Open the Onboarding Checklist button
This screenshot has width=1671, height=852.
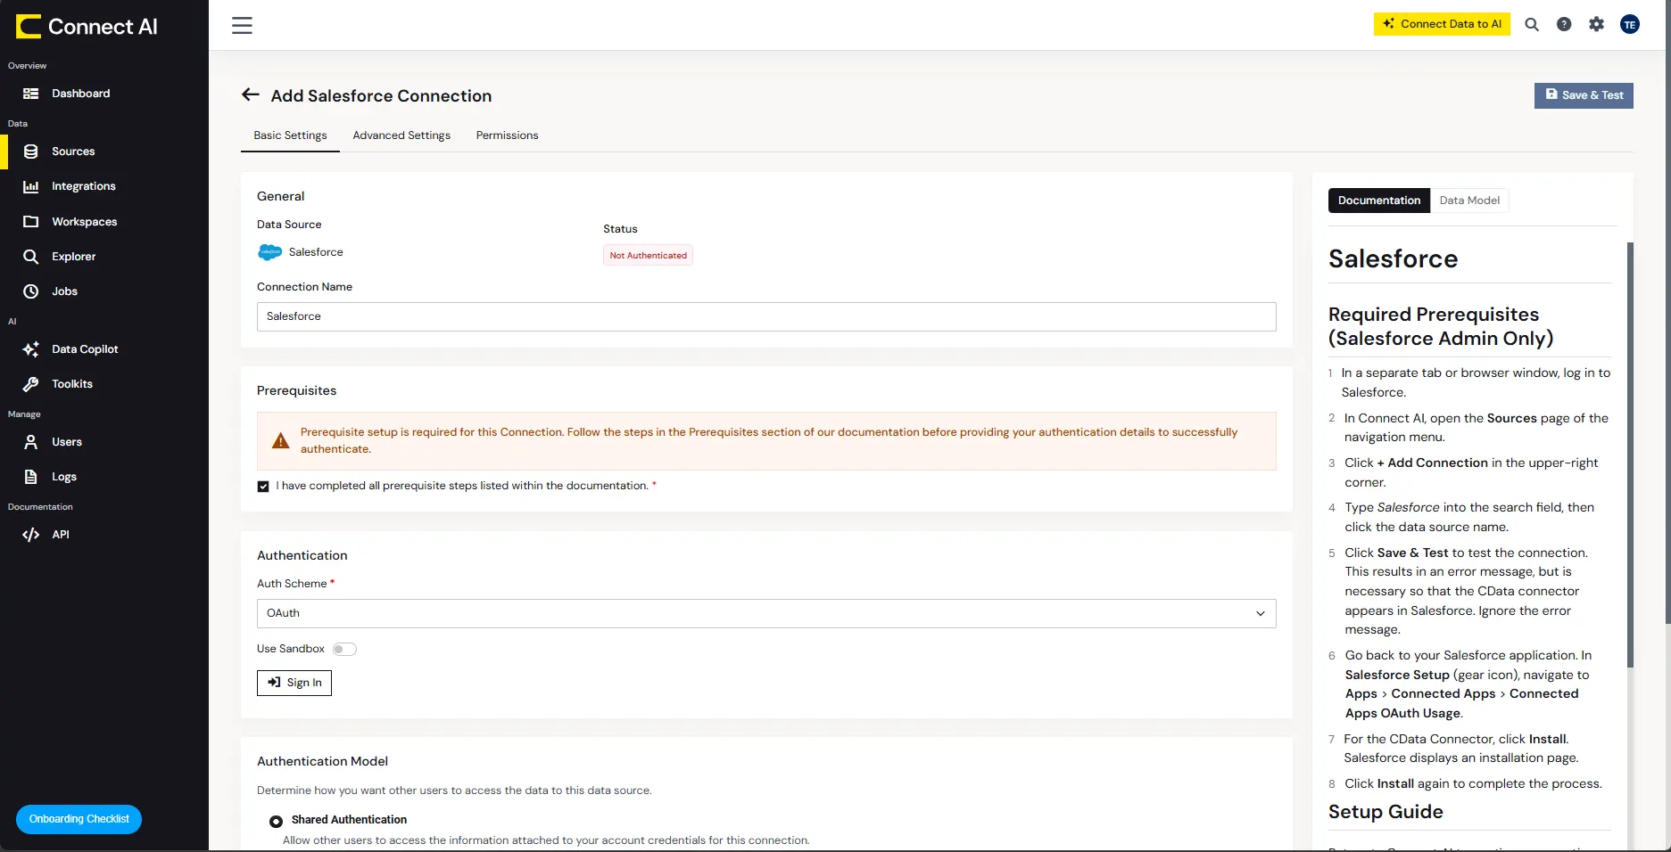[79, 819]
